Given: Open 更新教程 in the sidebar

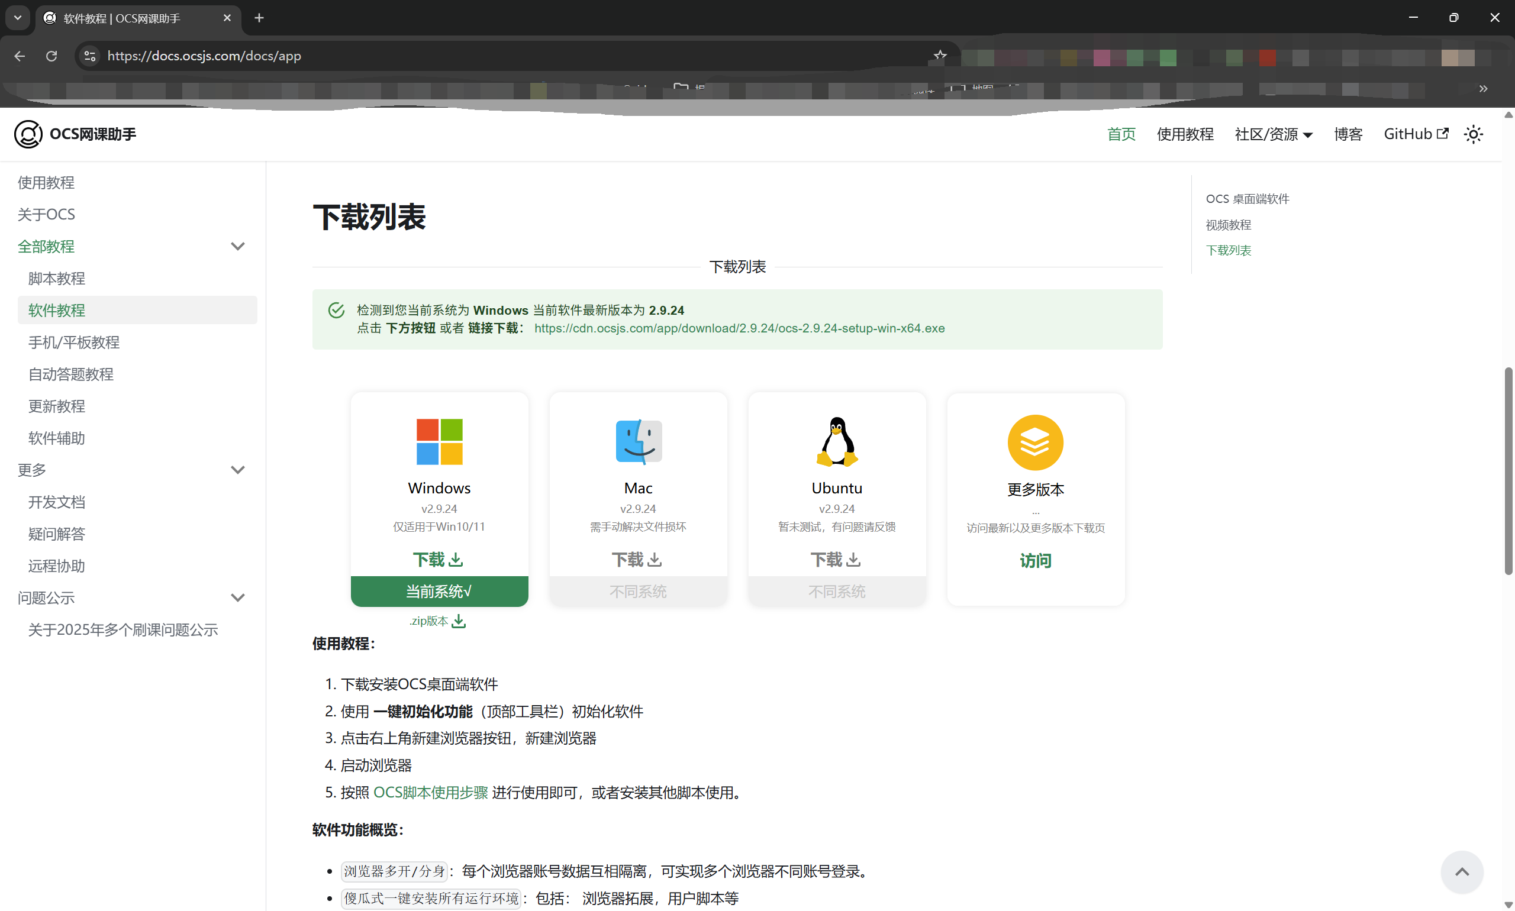Looking at the screenshot, I should [x=56, y=406].
